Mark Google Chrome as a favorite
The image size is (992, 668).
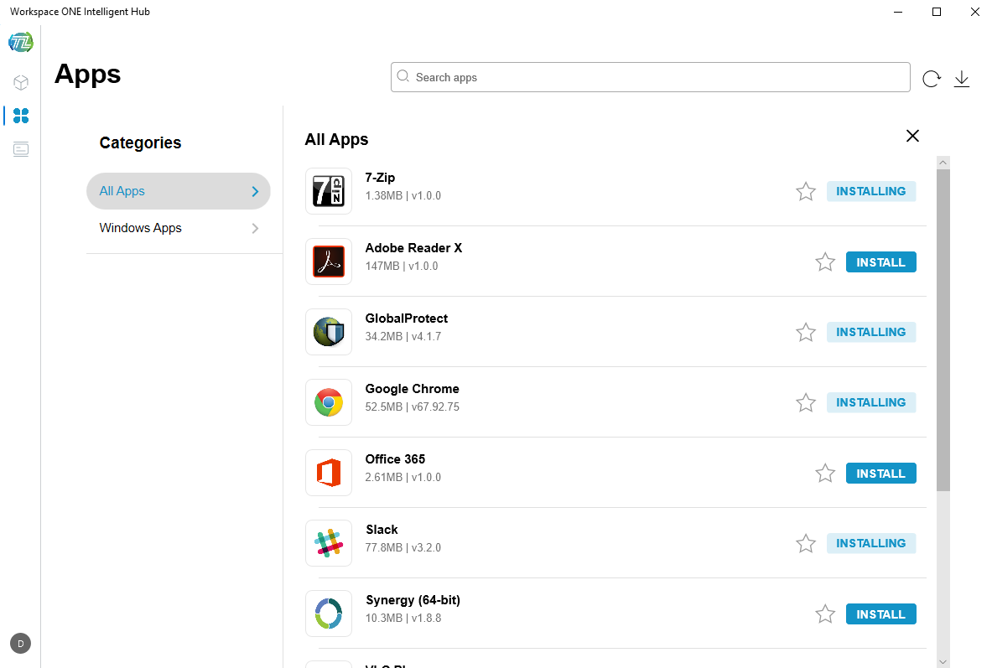[806, 402]
